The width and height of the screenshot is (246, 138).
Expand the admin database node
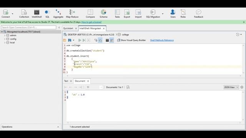click(5, 36)
